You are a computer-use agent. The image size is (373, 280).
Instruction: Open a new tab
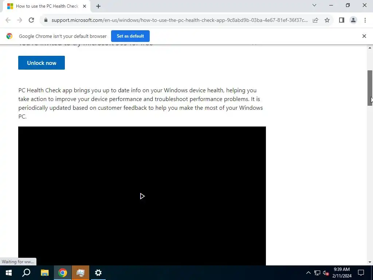tap(98, 6)
